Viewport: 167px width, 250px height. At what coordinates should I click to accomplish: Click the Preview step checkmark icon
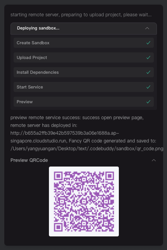tap(148, 102)
